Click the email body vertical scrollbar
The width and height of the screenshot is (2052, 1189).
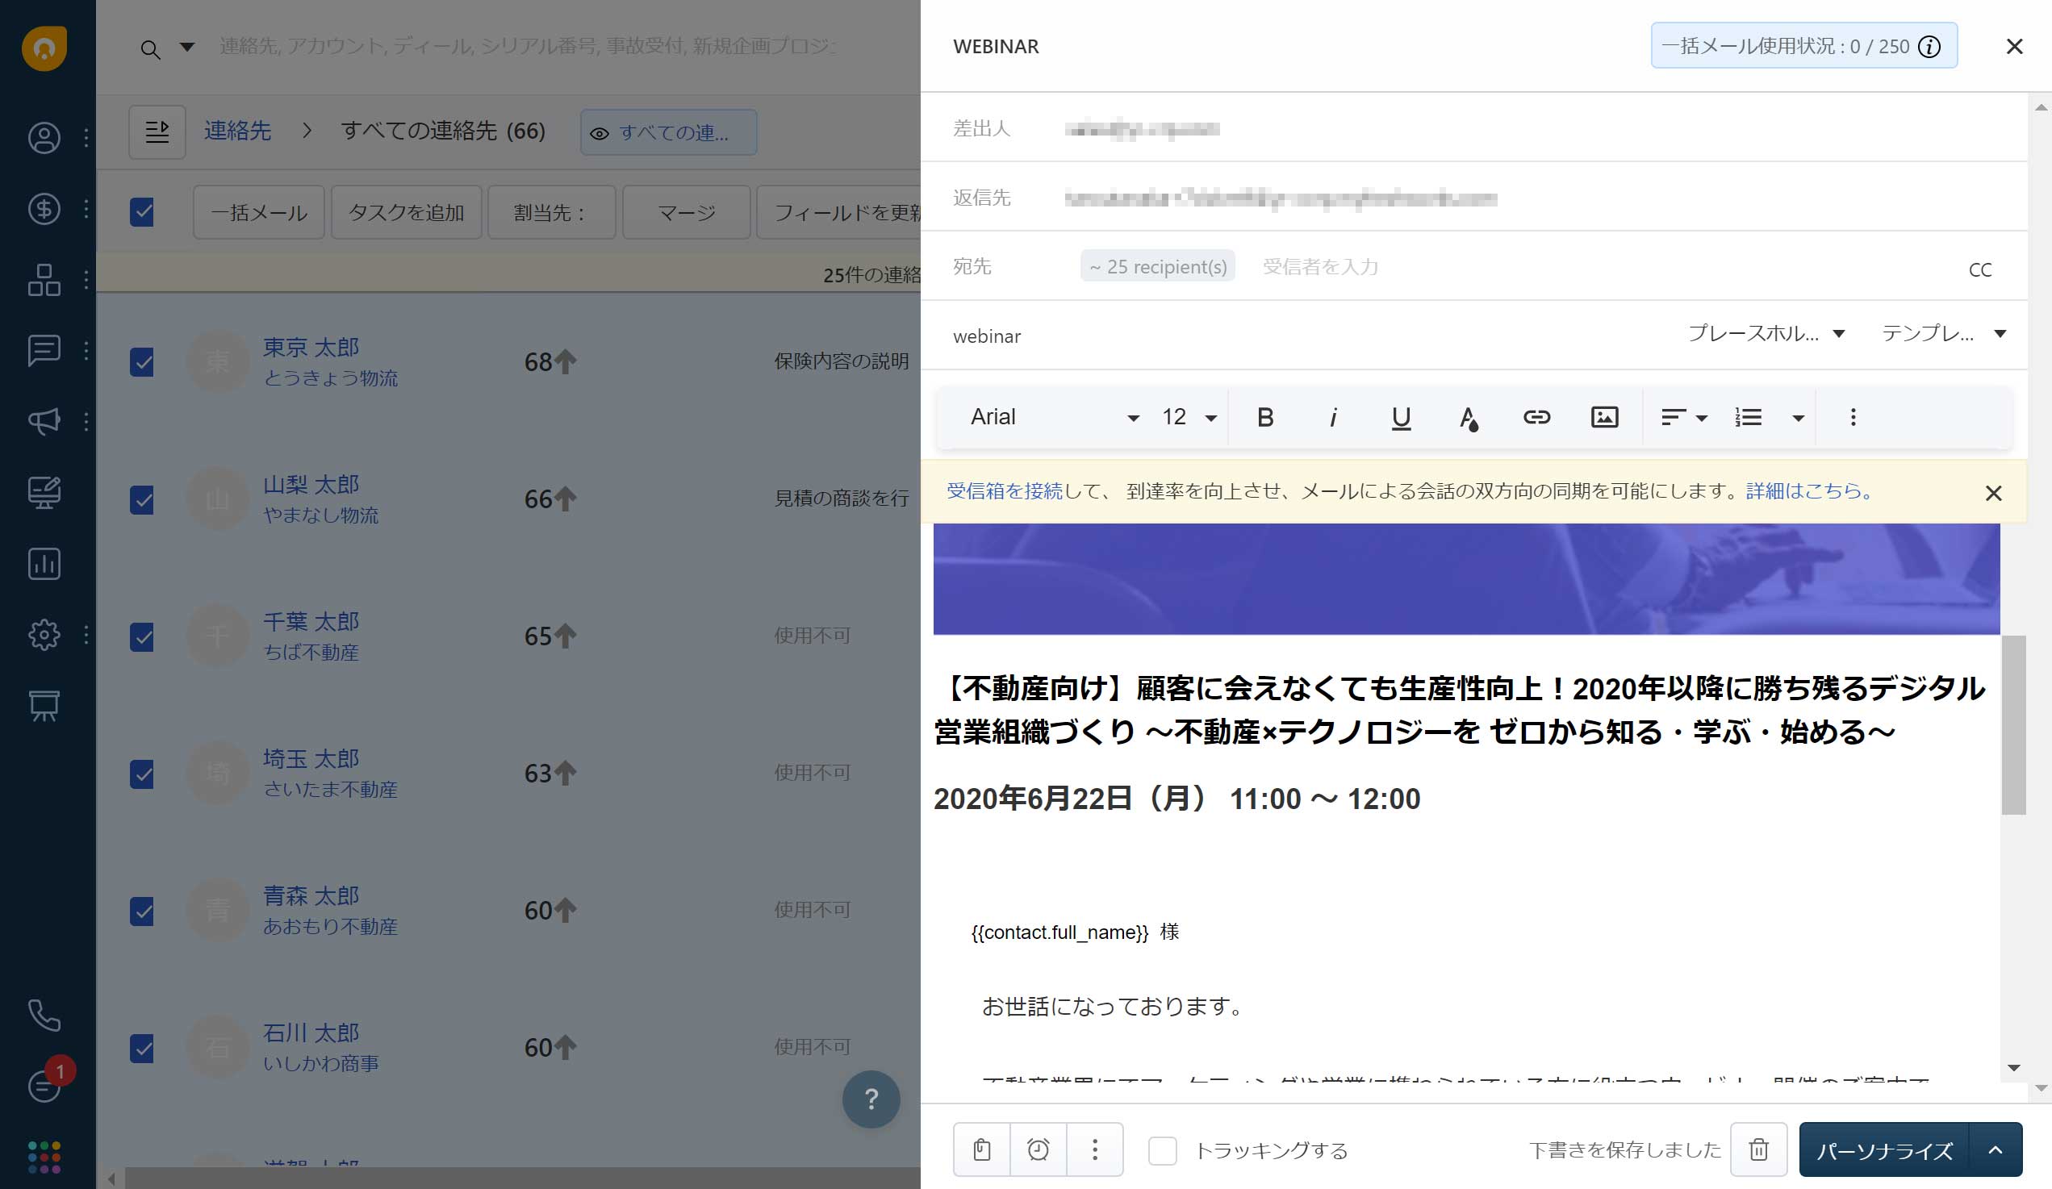coord(2013,724)
